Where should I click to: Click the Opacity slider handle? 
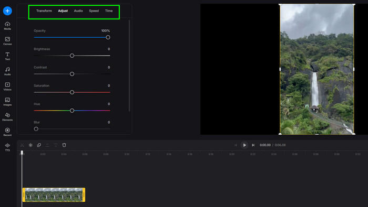click(108, 37)
